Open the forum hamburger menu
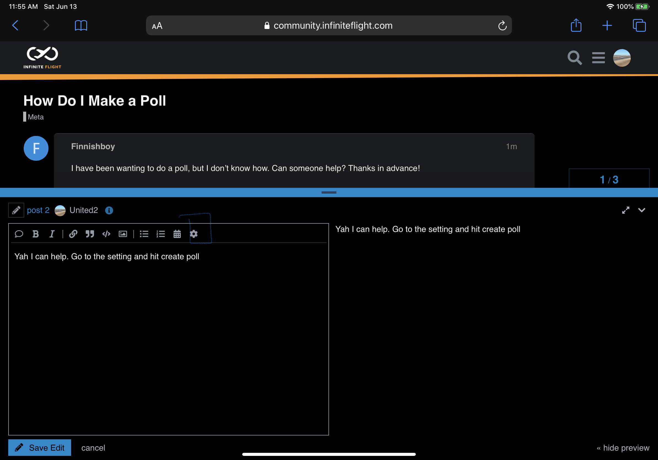 click(598, 58)
